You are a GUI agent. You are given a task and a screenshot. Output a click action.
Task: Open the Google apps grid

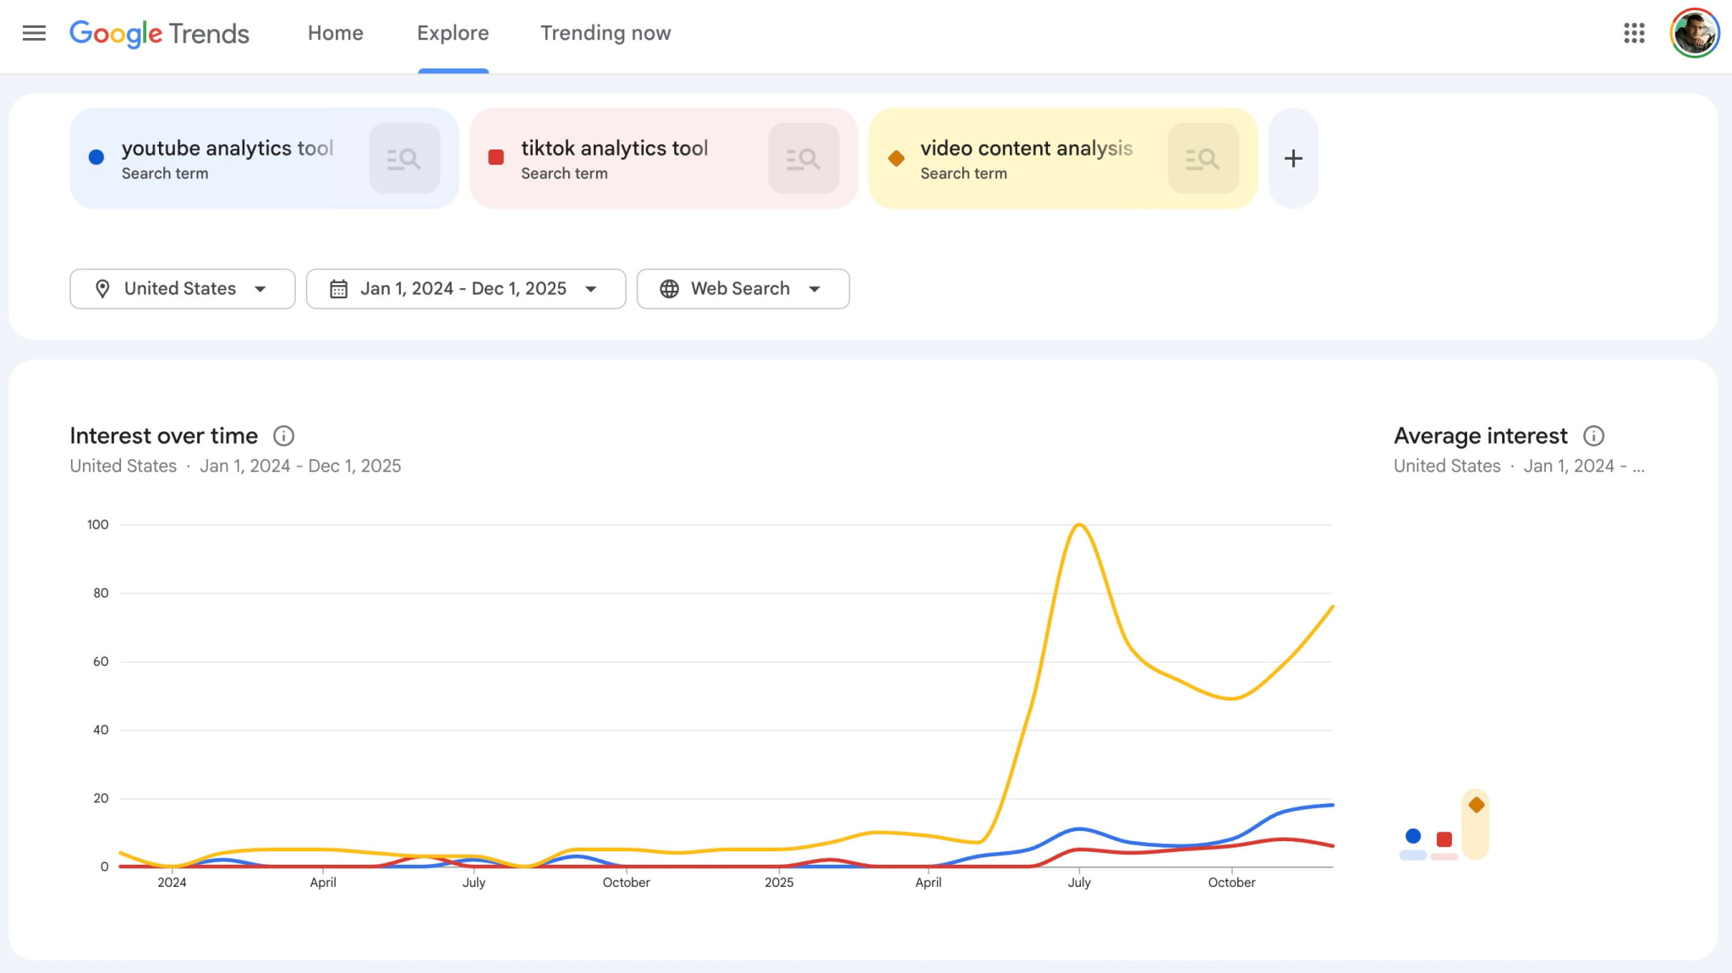(1636, 33)
